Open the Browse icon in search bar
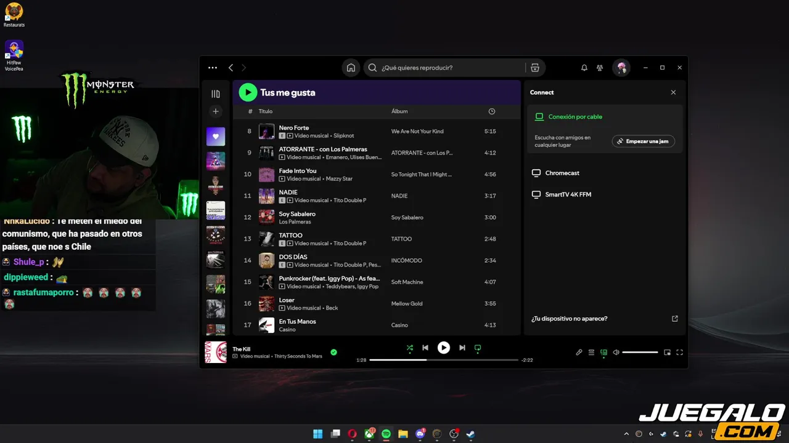 [x=535, y=68]
